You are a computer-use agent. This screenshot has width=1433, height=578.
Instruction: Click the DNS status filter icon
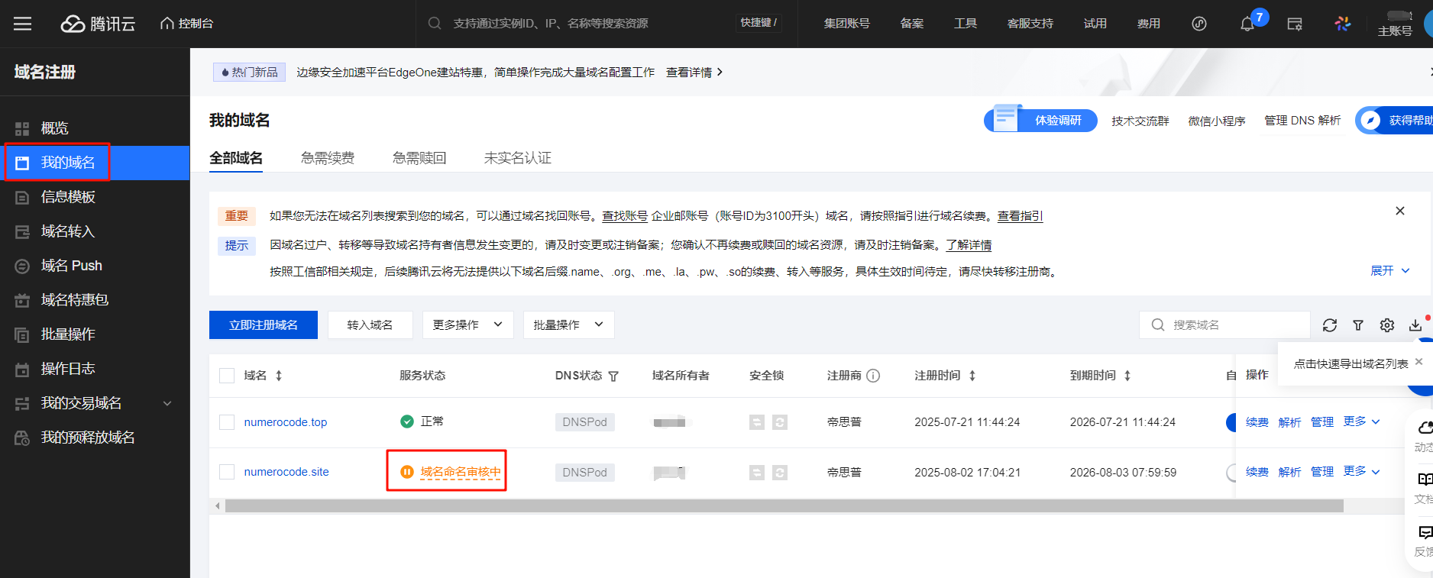(613, 376)
